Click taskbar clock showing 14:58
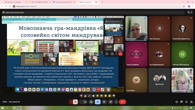This screenshot has width=195, height=110. coord(186,108)
